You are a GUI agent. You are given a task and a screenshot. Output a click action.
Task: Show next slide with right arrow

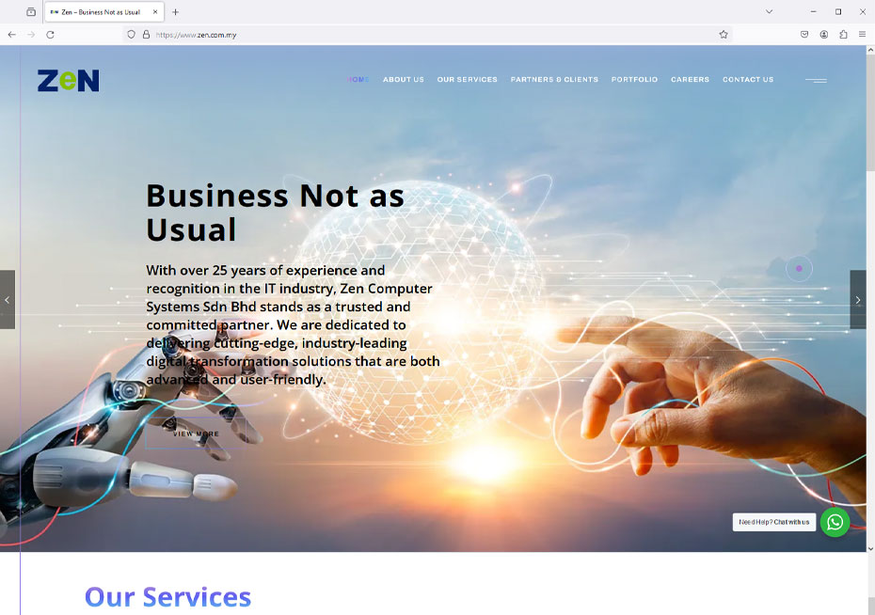point(858,300)
